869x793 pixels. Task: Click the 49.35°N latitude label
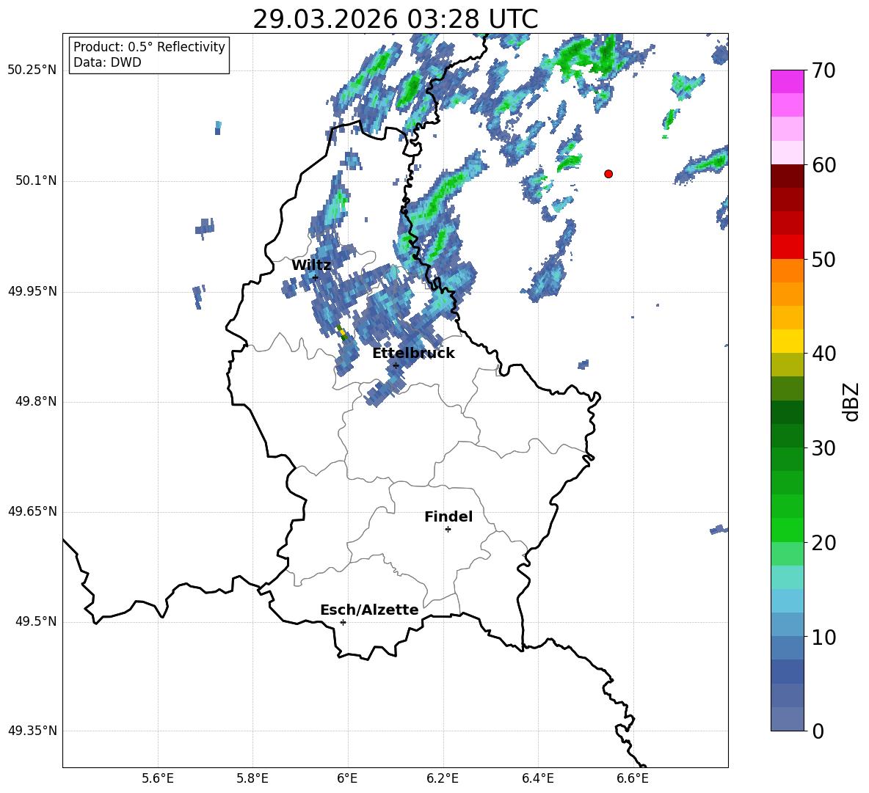[x=32, y=731]
